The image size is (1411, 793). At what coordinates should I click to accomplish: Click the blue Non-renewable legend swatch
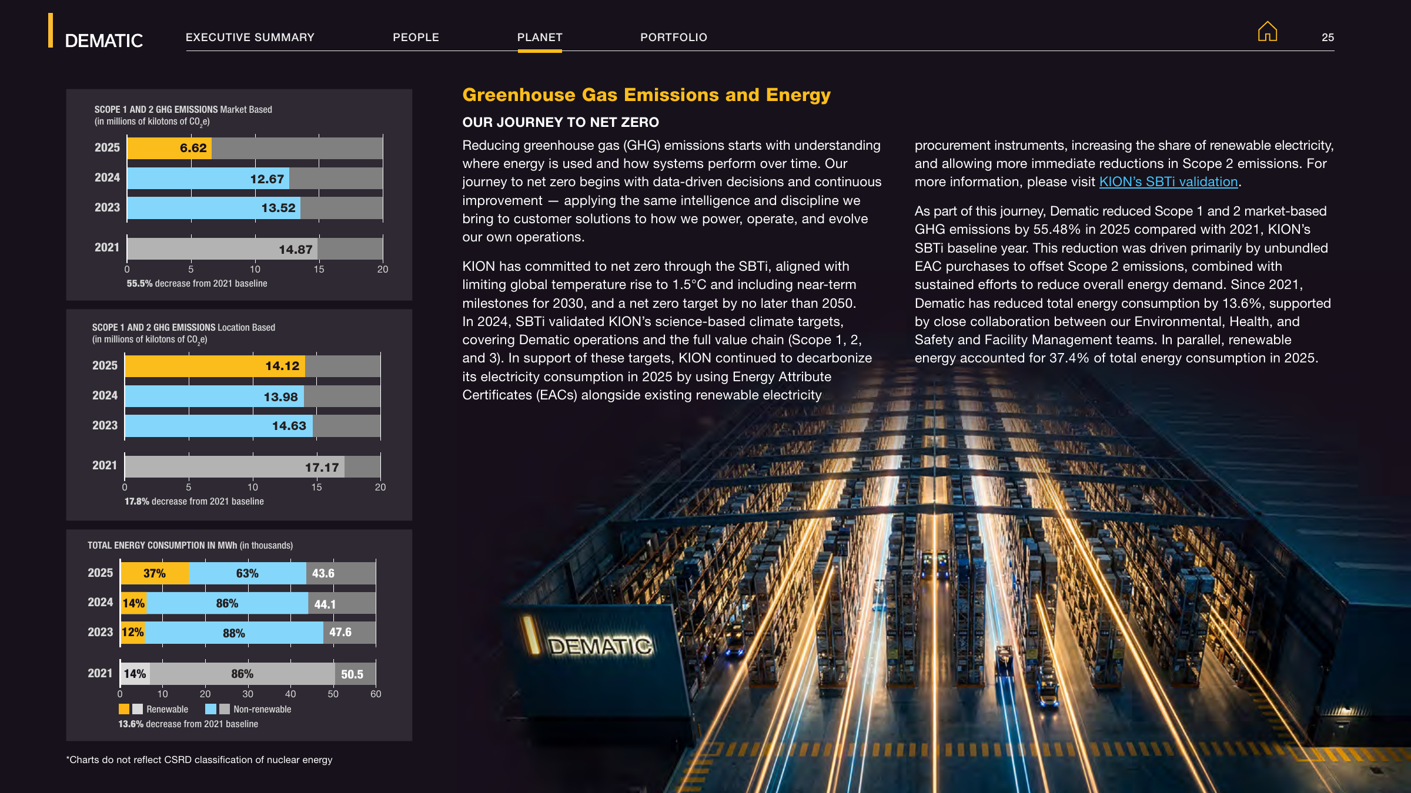pos(210,709)
